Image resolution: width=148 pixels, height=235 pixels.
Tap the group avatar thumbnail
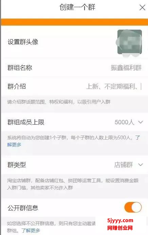point(129,42)
